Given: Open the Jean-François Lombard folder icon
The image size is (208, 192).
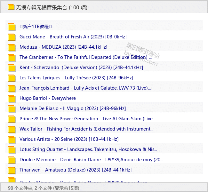Looking at the screenshot, I should (12, 88).
